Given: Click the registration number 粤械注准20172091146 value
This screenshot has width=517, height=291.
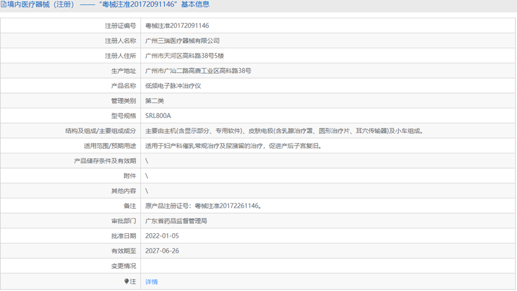Looking at the screenshot, I should click(x=177, y=26).
